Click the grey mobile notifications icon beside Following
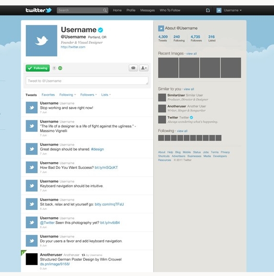This screenshot has height=276, width=274. [54, 68]
